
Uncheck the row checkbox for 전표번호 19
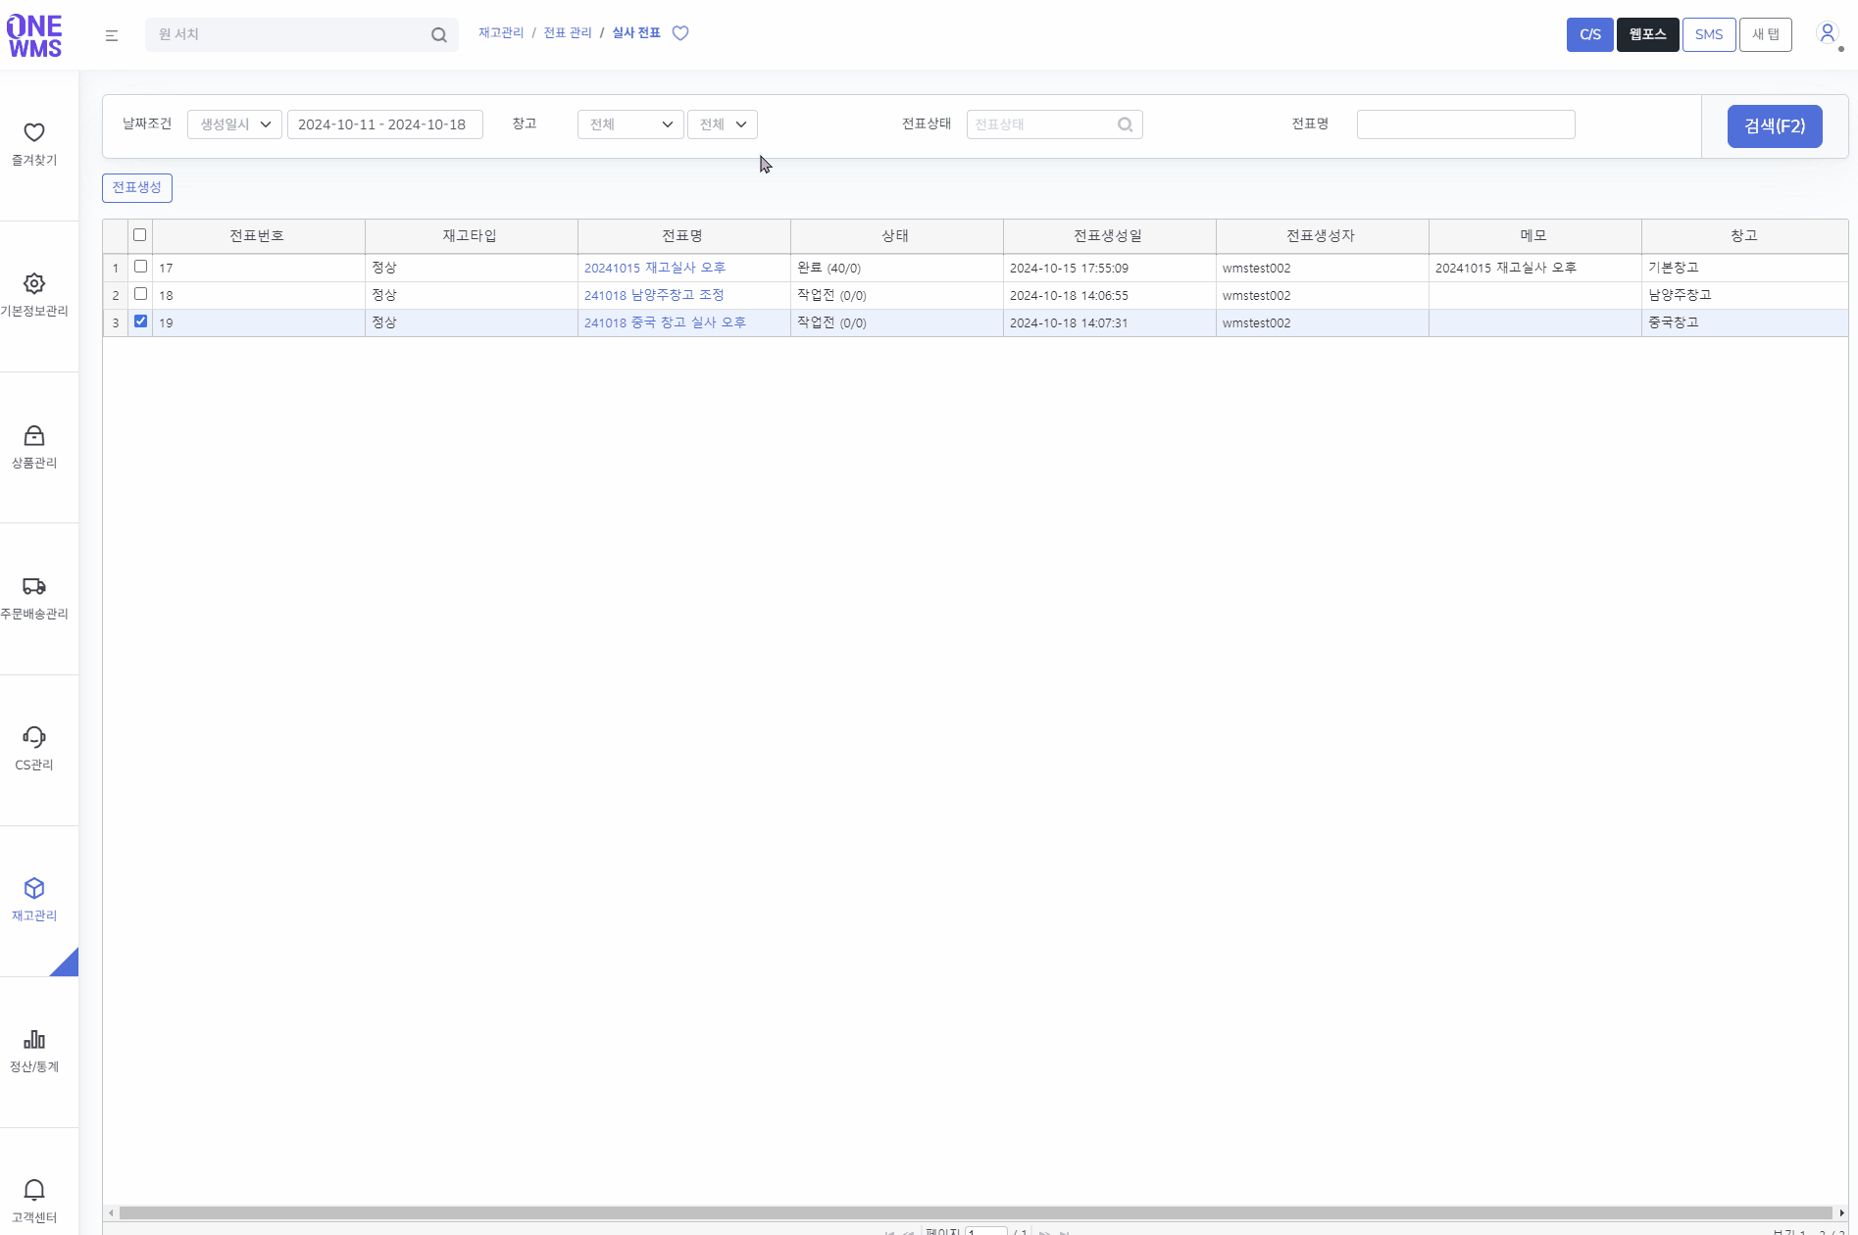[x=141, y=321]
